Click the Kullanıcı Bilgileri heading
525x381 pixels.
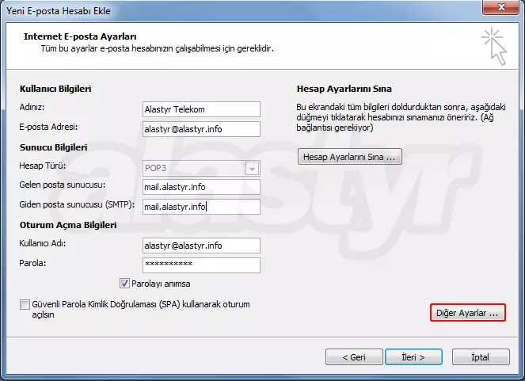pyautogui.click(x=55, y=89)
